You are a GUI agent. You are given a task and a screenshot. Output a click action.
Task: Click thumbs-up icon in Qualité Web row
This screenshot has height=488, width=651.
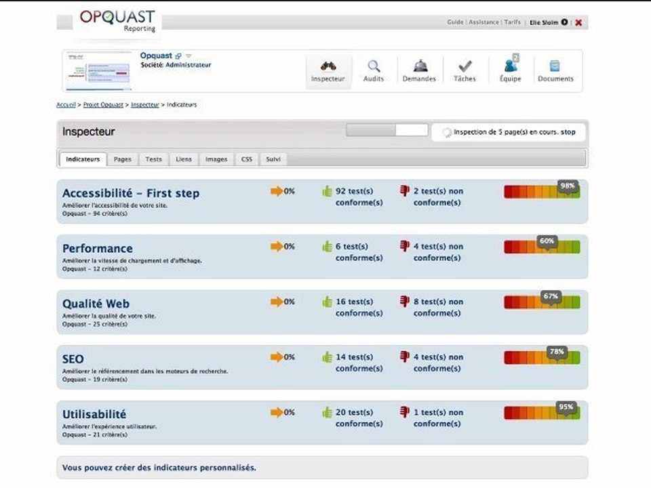click(327, 302)
